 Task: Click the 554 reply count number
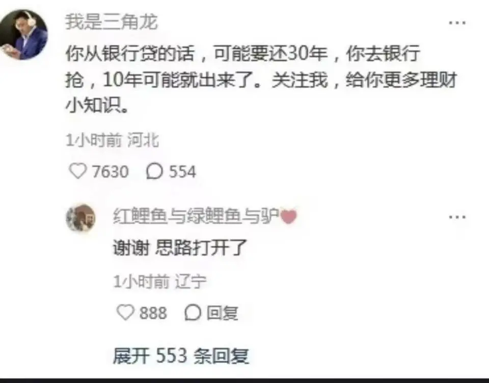(182, 172)
